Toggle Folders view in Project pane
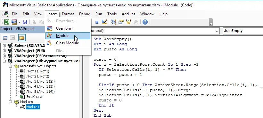263x118 pixels. [x=22, y=38]
